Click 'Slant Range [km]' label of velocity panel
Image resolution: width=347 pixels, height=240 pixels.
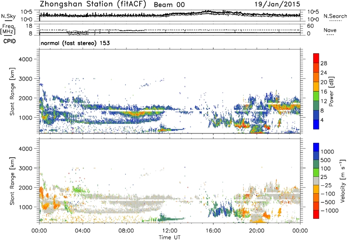click(12, 181)
